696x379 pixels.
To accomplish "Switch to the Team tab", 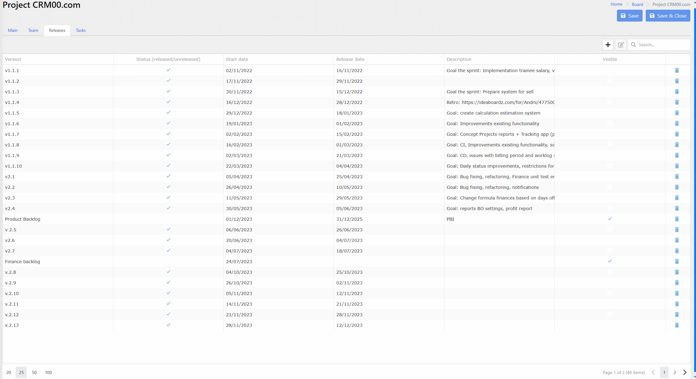I will pos(33,31).
